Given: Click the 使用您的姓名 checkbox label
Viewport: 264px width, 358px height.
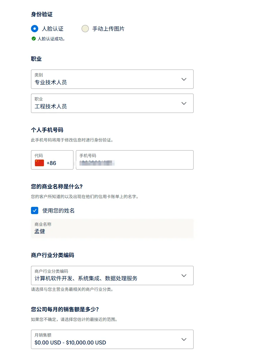Looking at the screenshot, I should pyautogui.click(x=58, y=210).
